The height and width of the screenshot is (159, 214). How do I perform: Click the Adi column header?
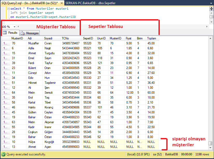pyautogui.click(x=34, y=38)
